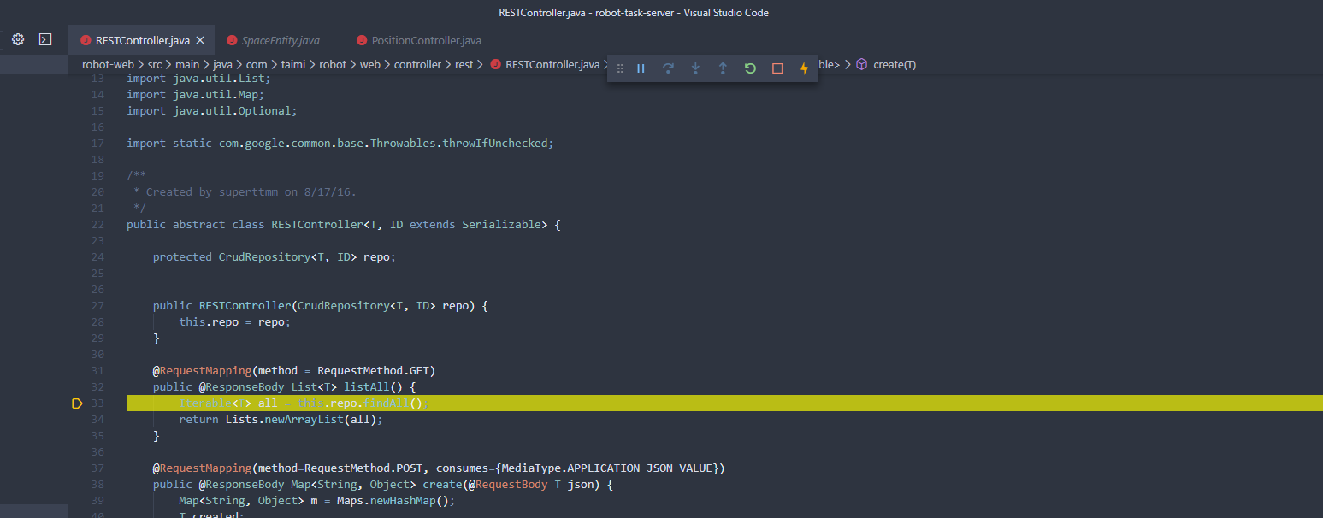This screenshot has width=1323, height=518.
Task: Trigger hot code replace lightning icon
Action: tap(804, 68)
